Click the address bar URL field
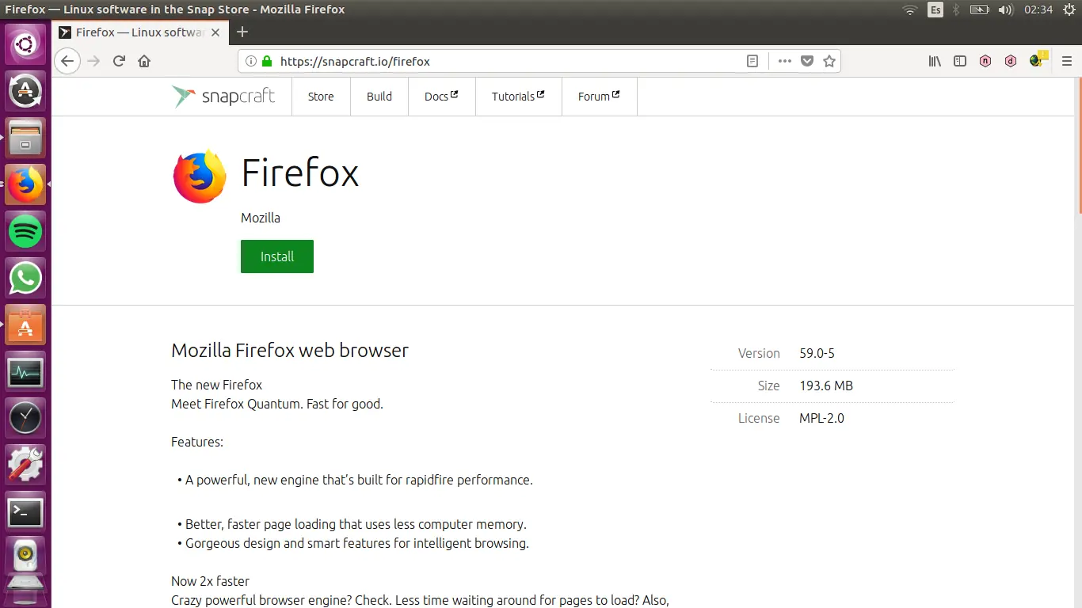Screen dimensions: 1082x608 click(507, 61)
